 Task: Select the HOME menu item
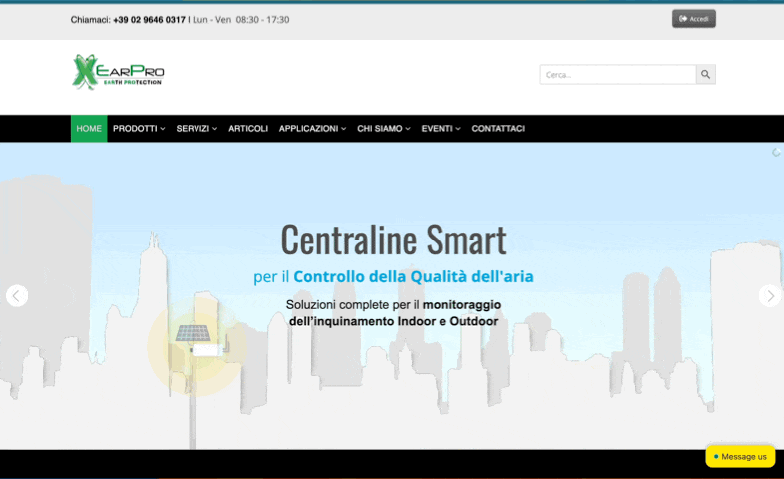89,129
